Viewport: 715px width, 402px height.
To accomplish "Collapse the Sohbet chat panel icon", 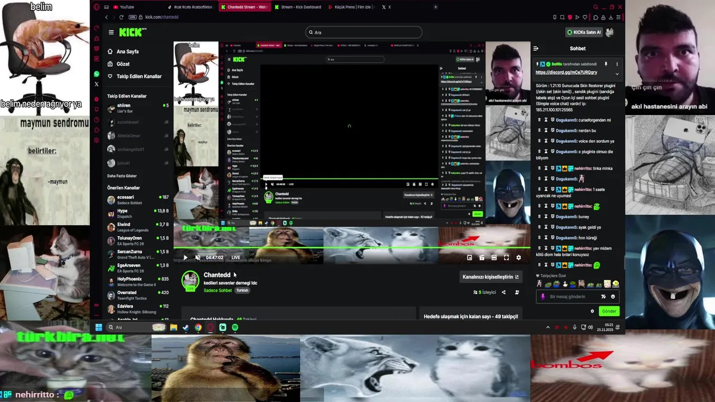I will click(536, 49).
